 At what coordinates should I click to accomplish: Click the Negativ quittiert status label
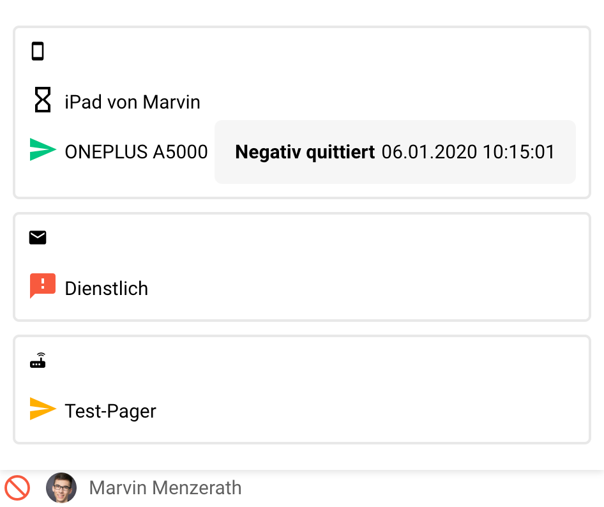305,152
